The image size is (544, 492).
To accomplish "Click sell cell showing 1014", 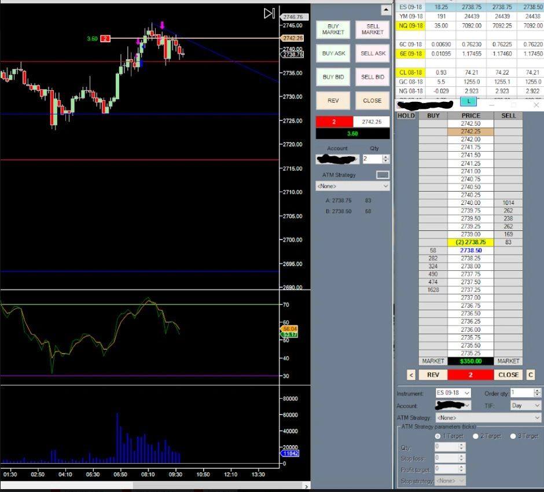I will (x=508, y=203).
